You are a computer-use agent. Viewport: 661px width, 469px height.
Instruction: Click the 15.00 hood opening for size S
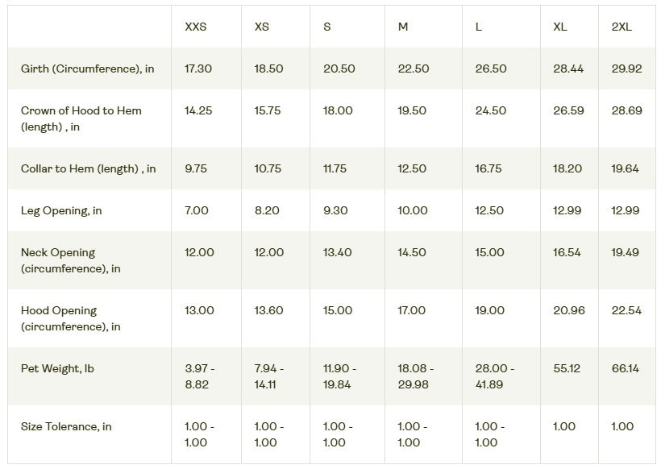click(339, 310)
